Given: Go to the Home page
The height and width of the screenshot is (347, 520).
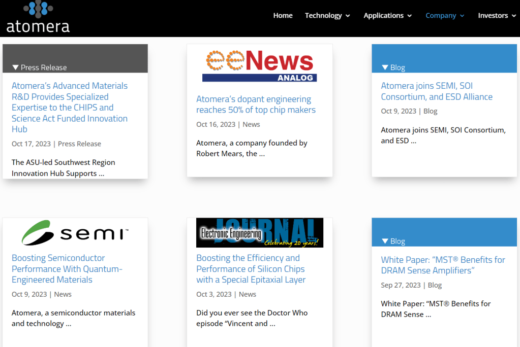Looking at the screenshot, I should pyautogui.click(x=283, y=16).
